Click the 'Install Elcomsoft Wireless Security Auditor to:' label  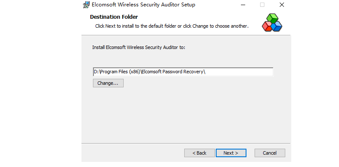click(x=139, y=47)
